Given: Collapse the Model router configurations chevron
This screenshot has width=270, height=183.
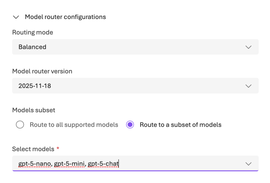Looking at the screenshot, I should click(x=16, y=17).
